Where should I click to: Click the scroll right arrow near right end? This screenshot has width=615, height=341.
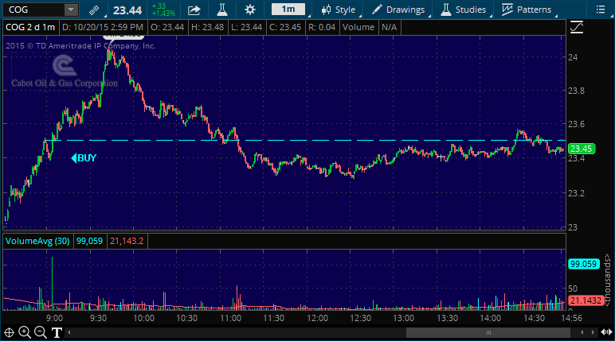(x=593, y=333)
